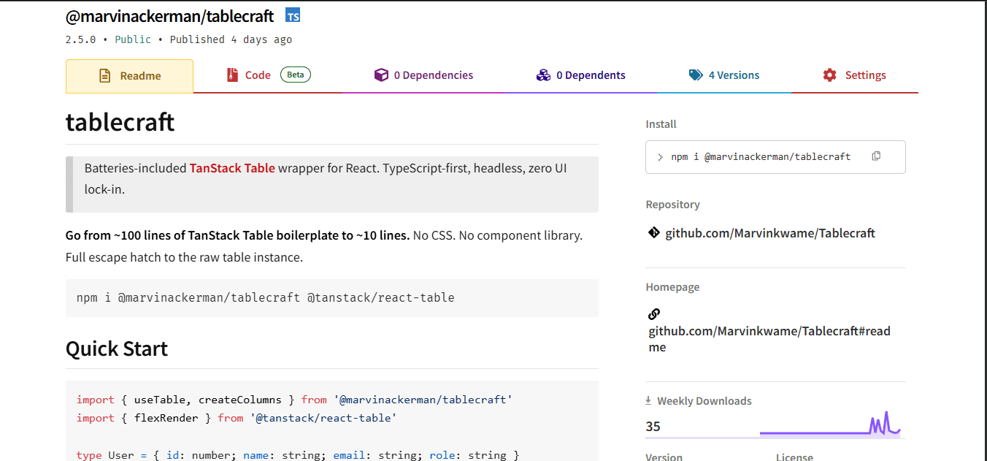987x461 pixels.
Task: Click the Versions tags icon
Action: pos(696,75)
